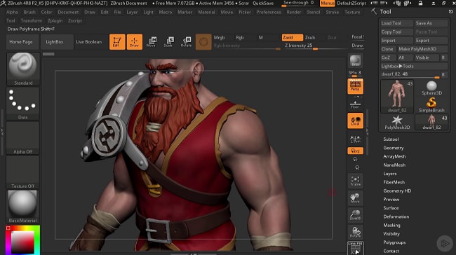
Task: Click the Frame view icon
Action: coord(355,181)
